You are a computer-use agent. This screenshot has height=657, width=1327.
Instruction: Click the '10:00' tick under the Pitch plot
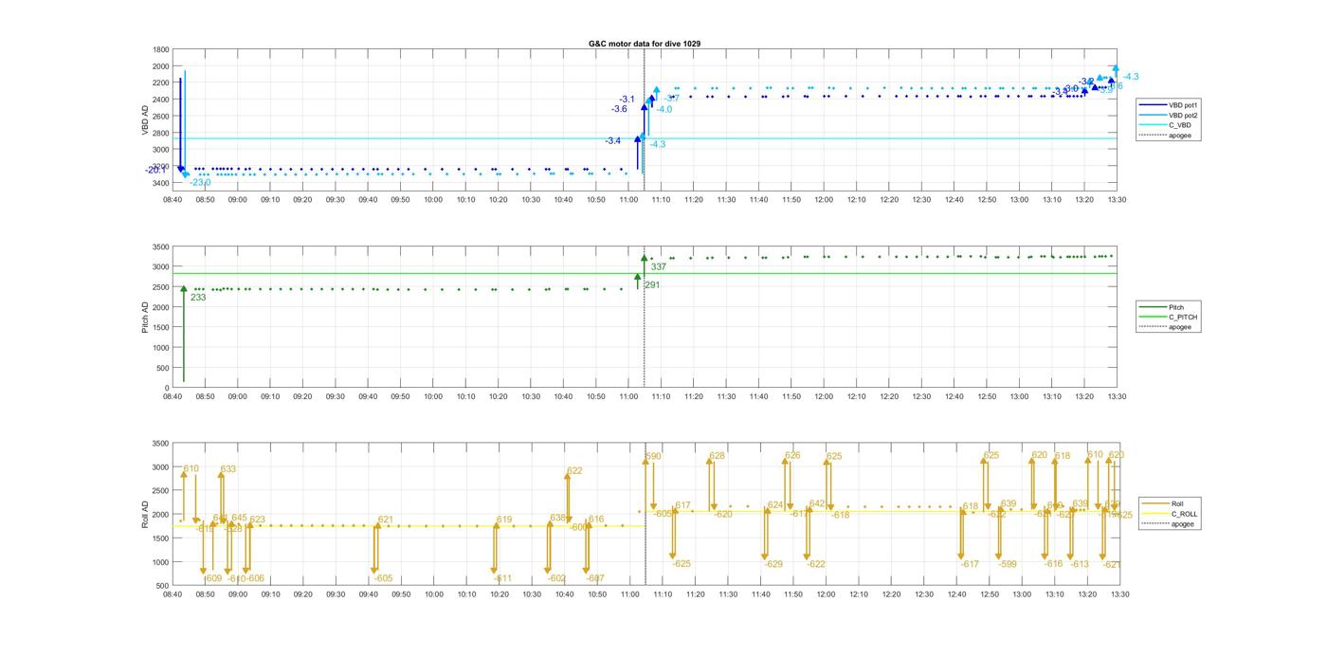tap(433, 396)
